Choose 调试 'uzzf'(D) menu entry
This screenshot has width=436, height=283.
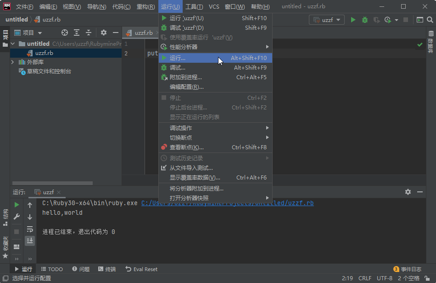215,28
